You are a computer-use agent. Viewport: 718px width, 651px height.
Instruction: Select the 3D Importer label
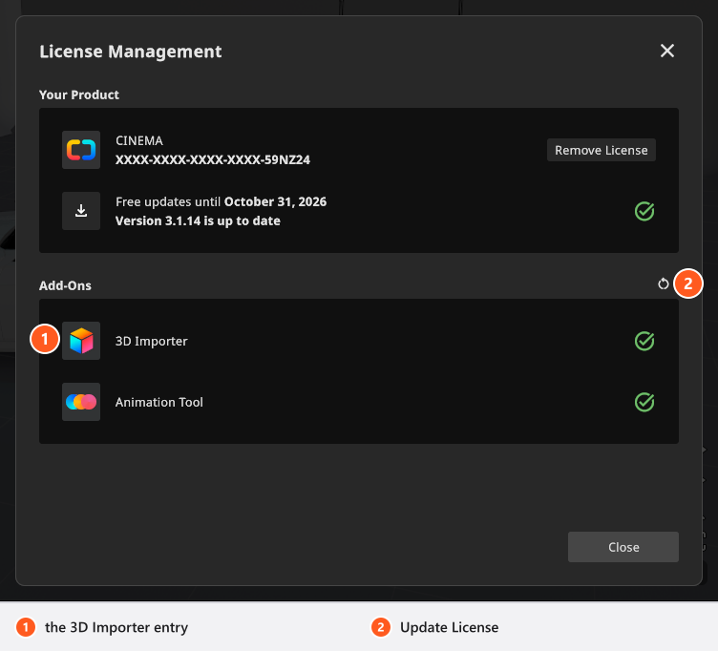(152, 341)
